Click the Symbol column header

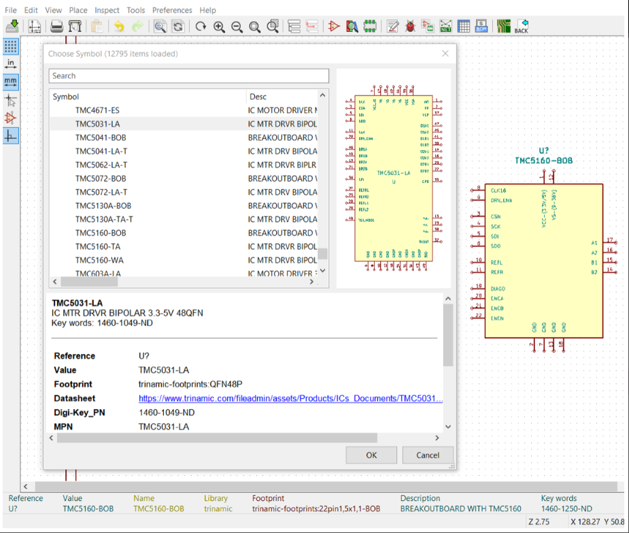[x=148, y=97]
